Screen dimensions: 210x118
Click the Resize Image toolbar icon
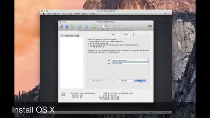121,26
